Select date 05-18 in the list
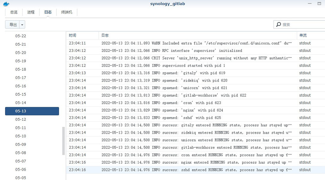Screen dimensions: 325x180 click(x=32, y=69)
